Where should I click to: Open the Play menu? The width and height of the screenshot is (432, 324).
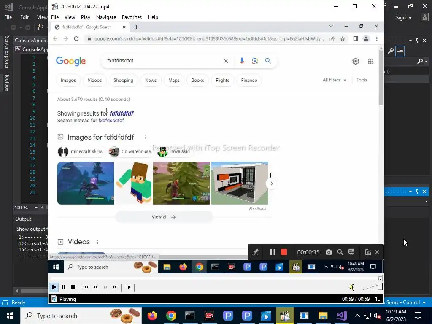[85, 17]
